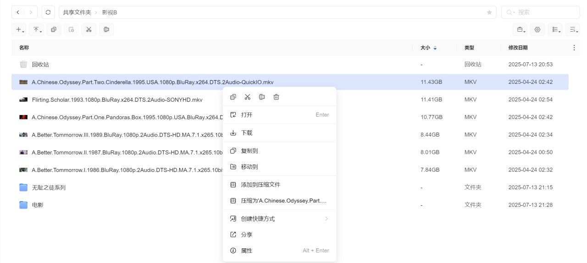The width and height of the screenshot is (587, 263).
Task: Choose 打开 from the context menu
Action: pyautogui.click(x=279, y=115)
